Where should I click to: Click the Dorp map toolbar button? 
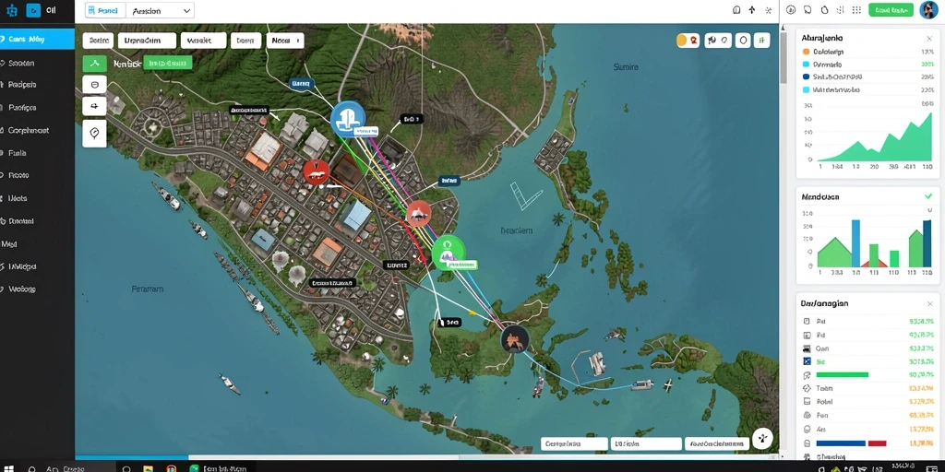[x=245, y=41]
